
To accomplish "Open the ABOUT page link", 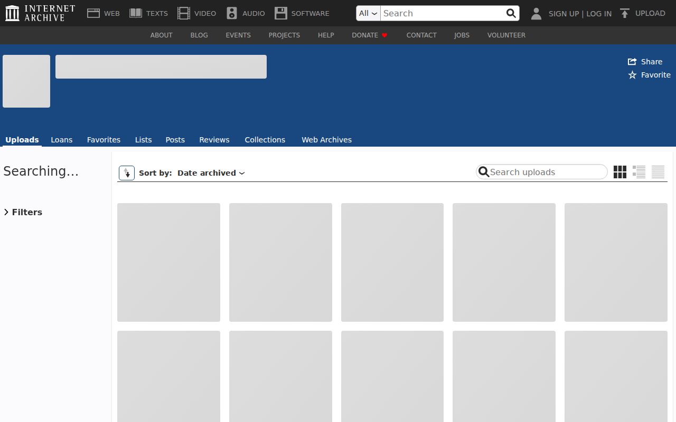I will pyautogui.click(x=162, y=35).
